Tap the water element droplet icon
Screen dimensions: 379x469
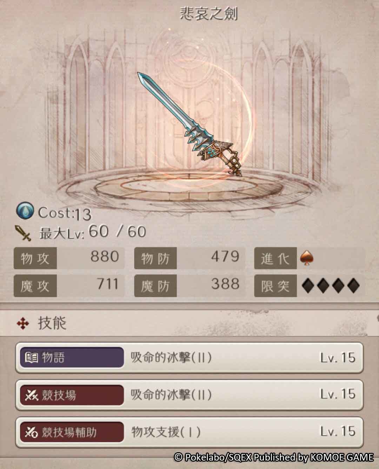pos(25,211)
